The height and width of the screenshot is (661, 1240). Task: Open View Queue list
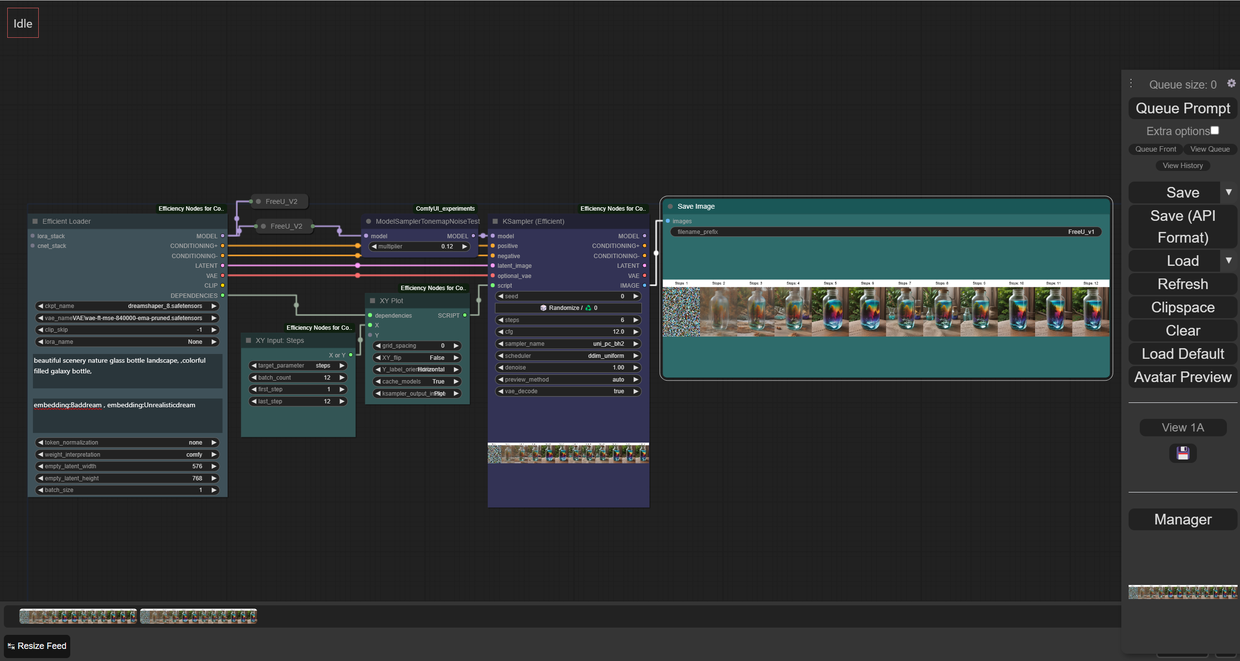click(x=1209, y=149)
